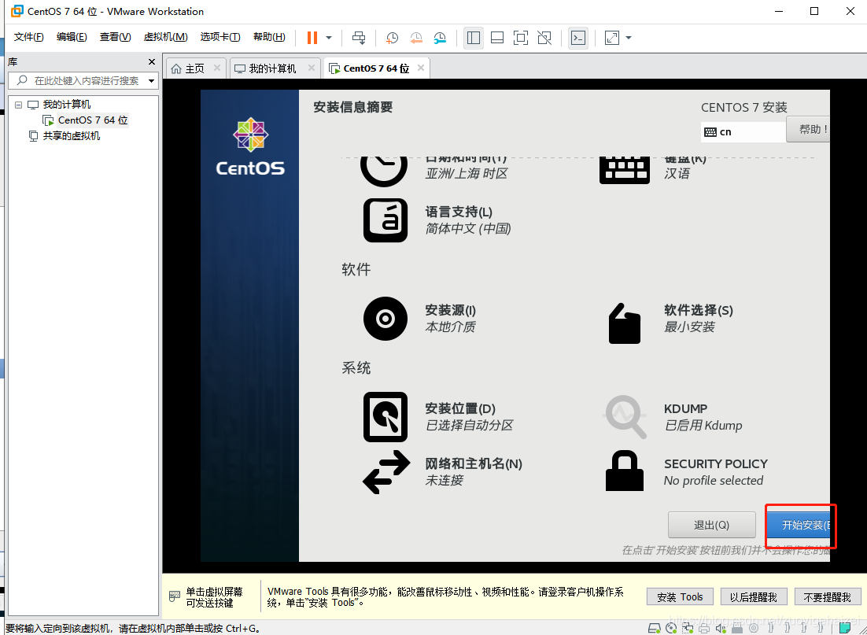
Task: Click the 未连接 network status text
Action: coord(444,481)
